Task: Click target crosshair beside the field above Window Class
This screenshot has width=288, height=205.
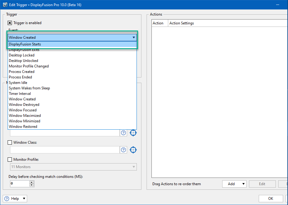Action: tap(133, 133)
